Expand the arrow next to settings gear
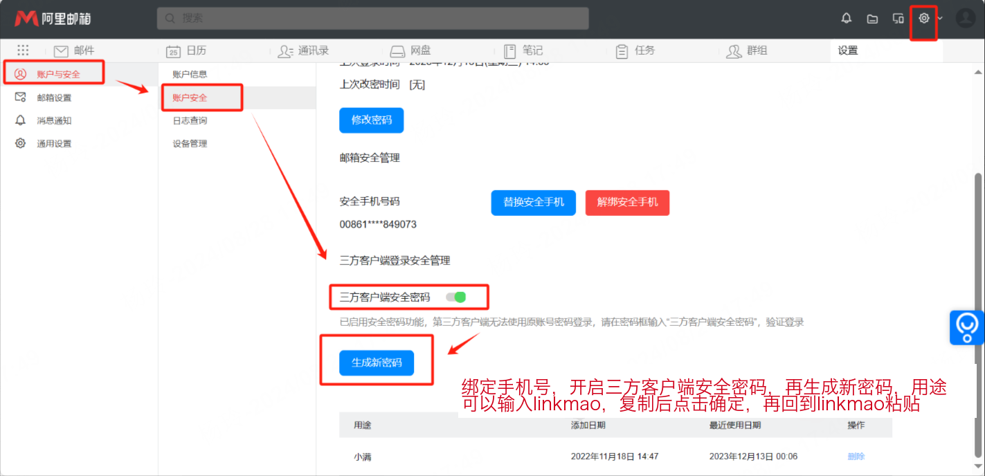This screenshot has height=476, width=985. pos(939,19)
